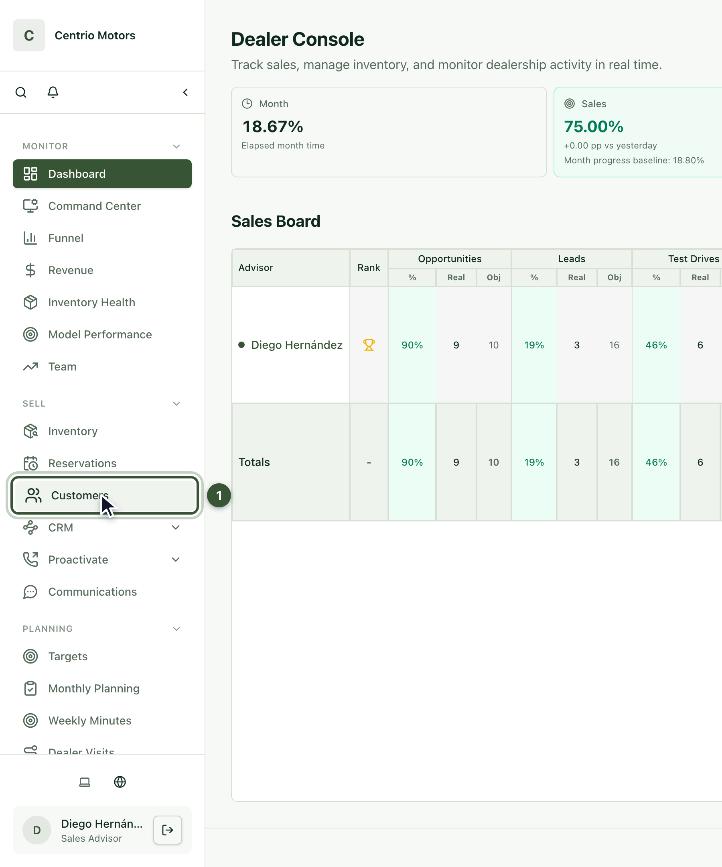Click the D user avatar
This screenshot has width=722, height=867.
coord(37,830)
